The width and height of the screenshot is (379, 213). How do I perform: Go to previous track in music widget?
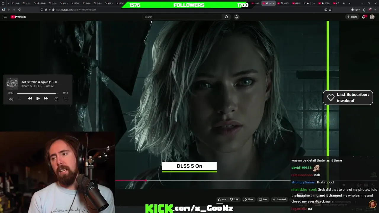click(x=30, y=99)
